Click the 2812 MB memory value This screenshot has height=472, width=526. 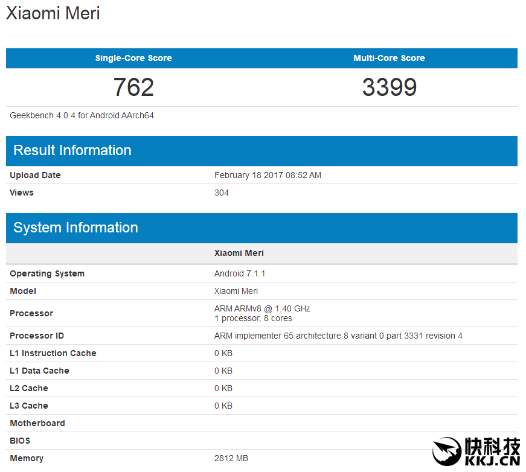tap(231, 458)
